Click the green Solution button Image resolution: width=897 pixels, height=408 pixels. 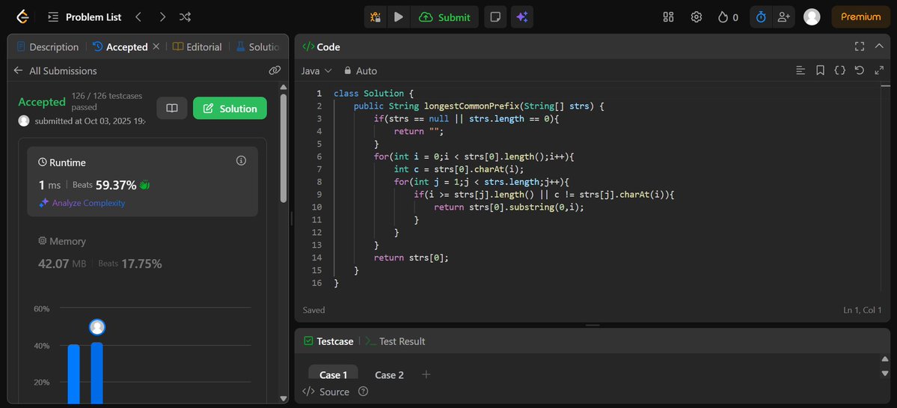click(230, 108)
